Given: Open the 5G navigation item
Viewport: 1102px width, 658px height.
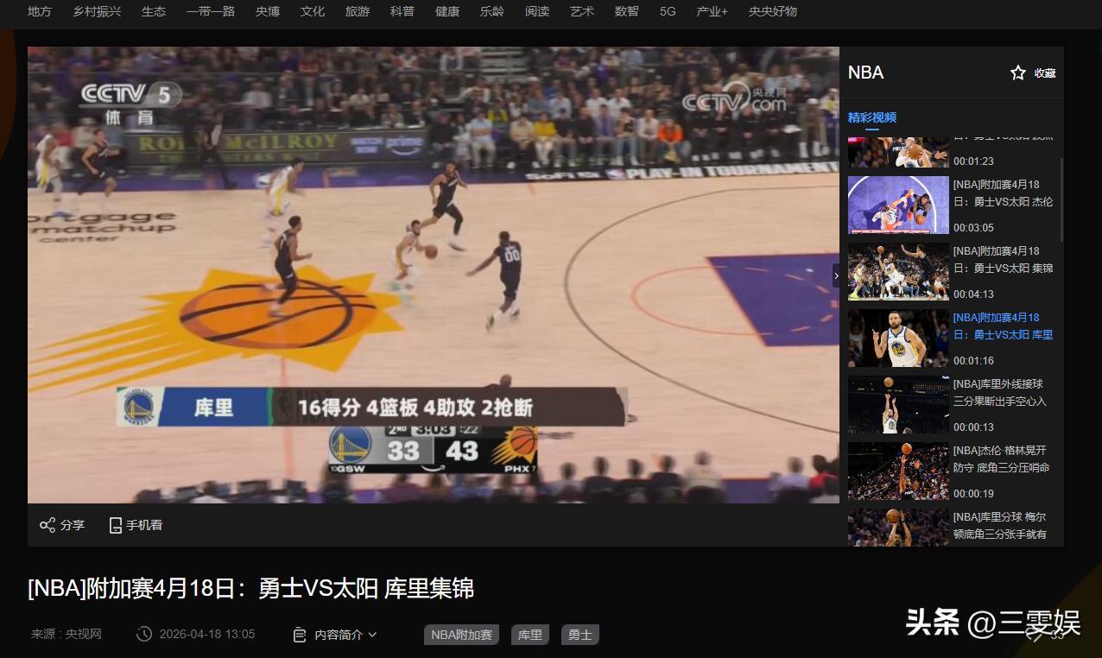Looking at the screenshot, I should click(x=668, y=11).
